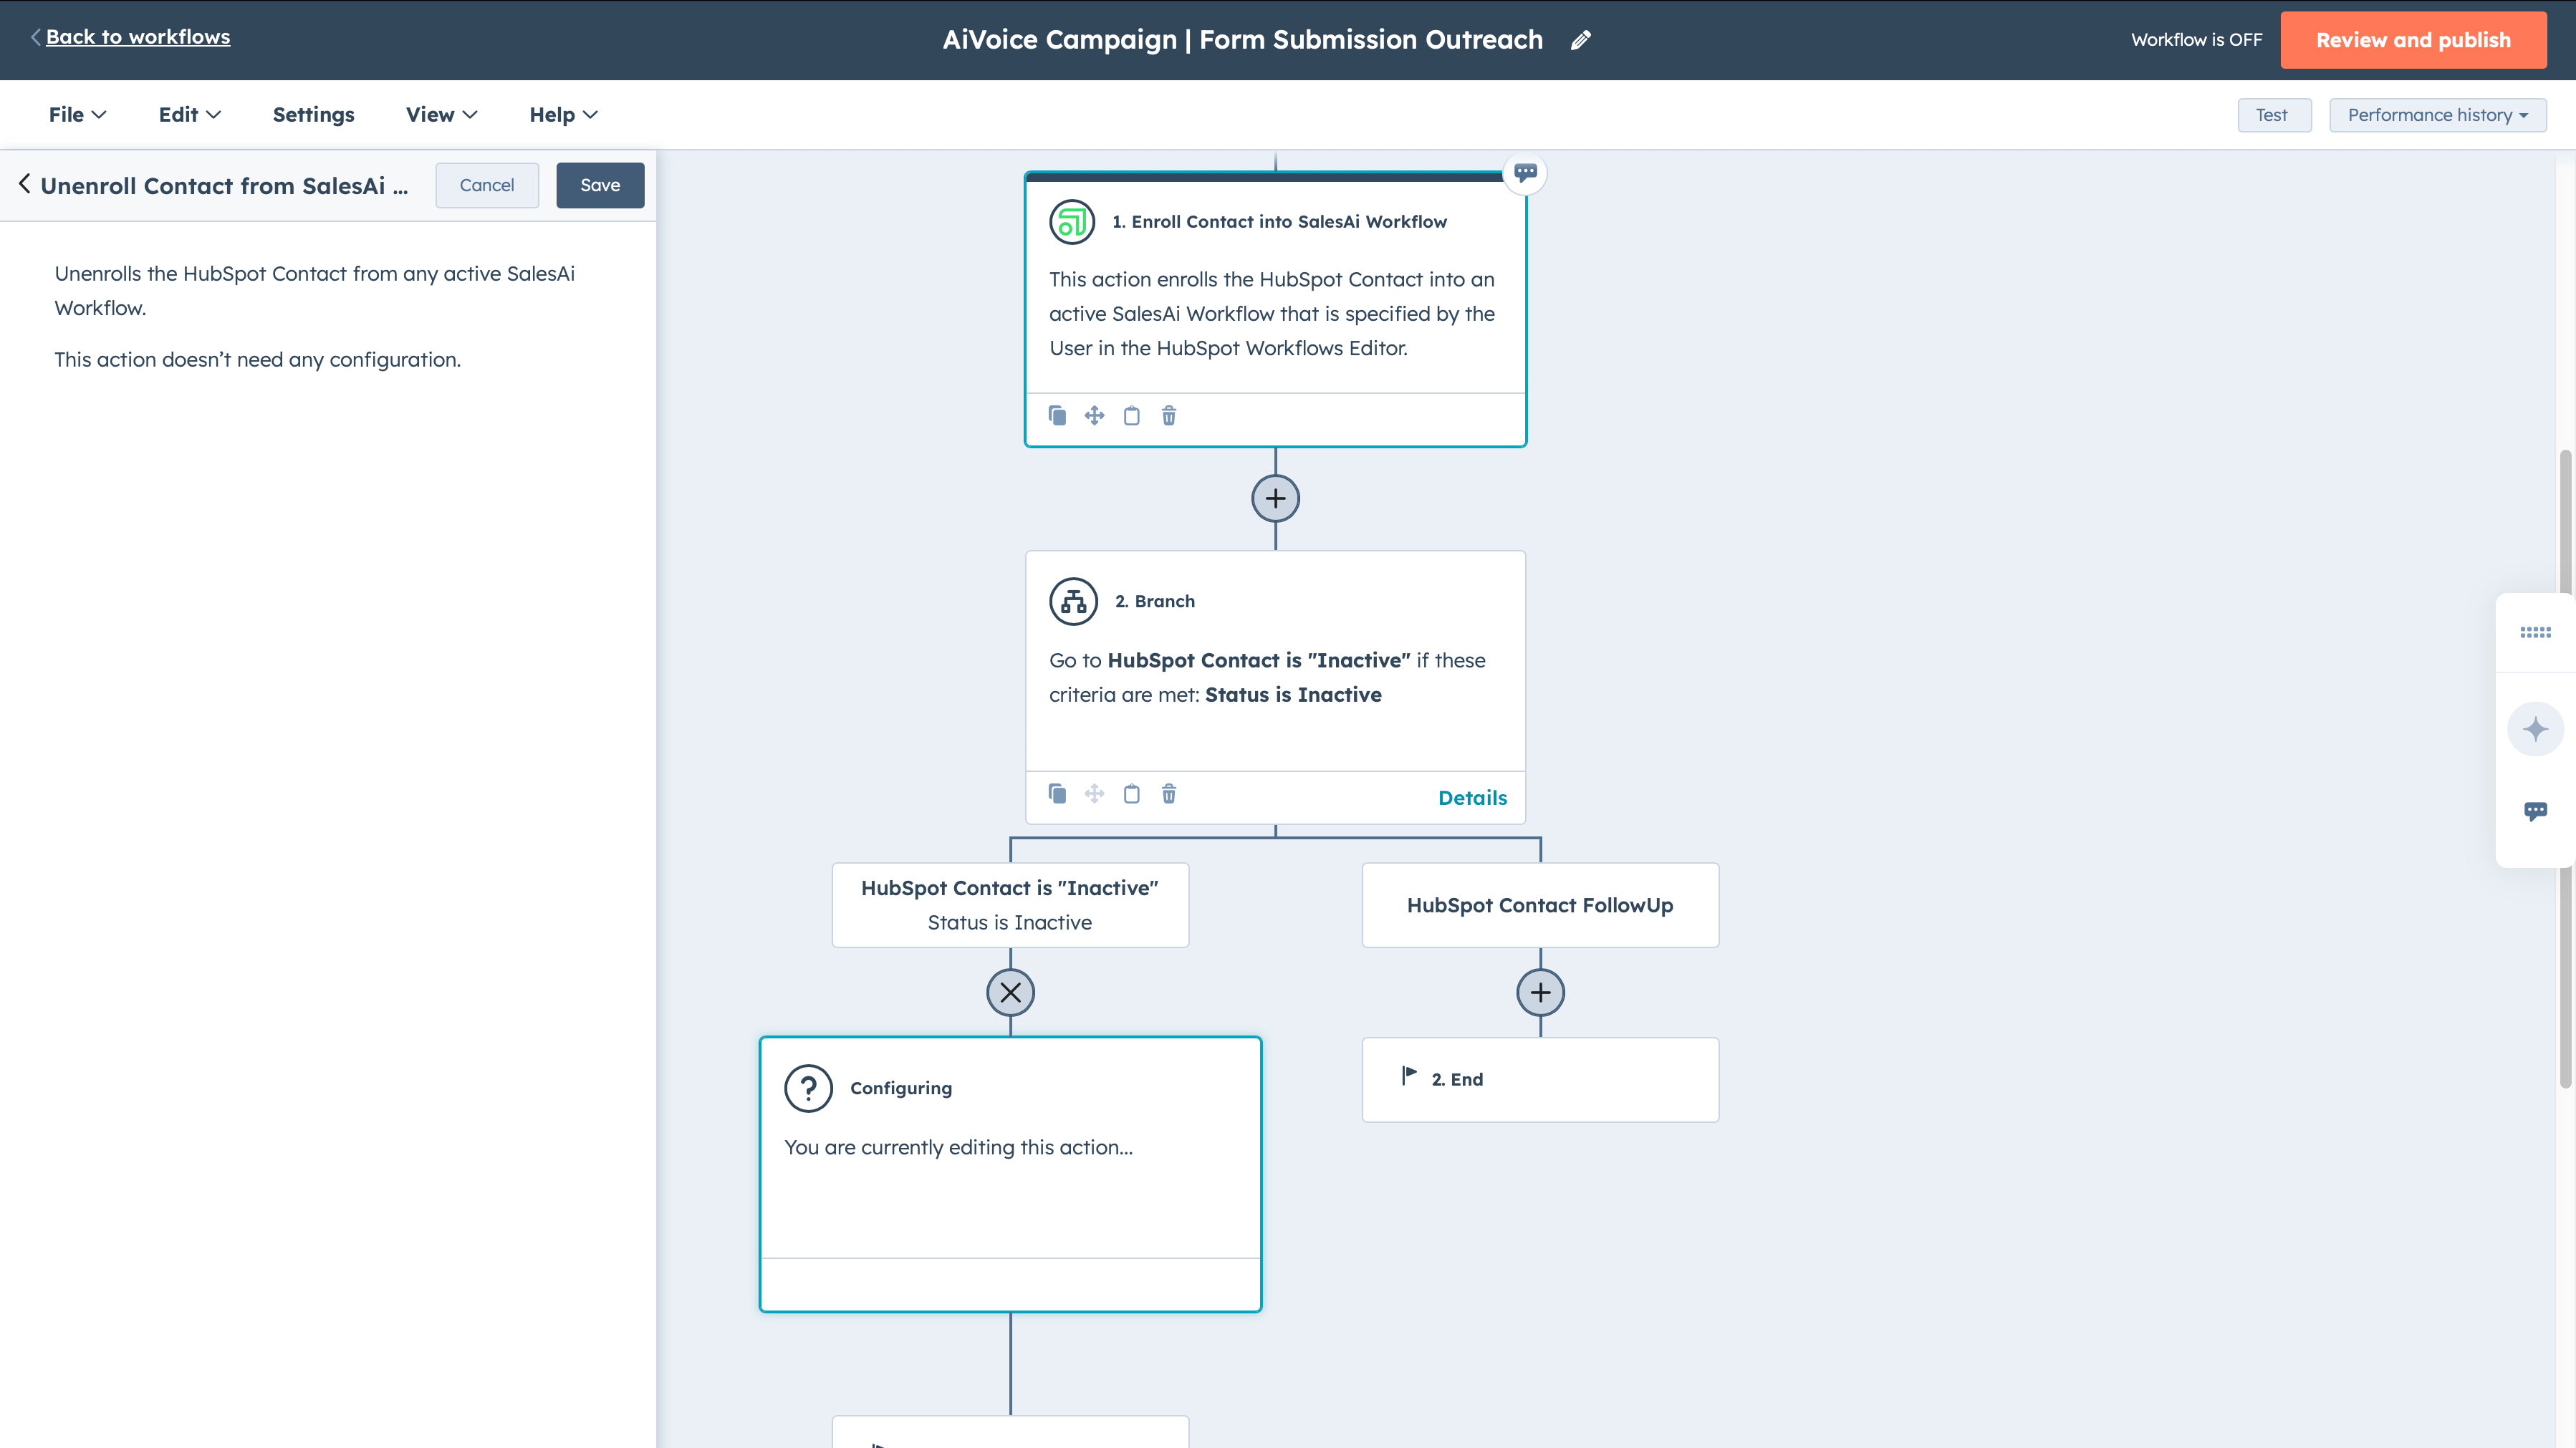Click the plus button below Enroll Contact action
Image resolution: width=2576 pixels, height=1448 pixels.
click(x=1275, y=498)
